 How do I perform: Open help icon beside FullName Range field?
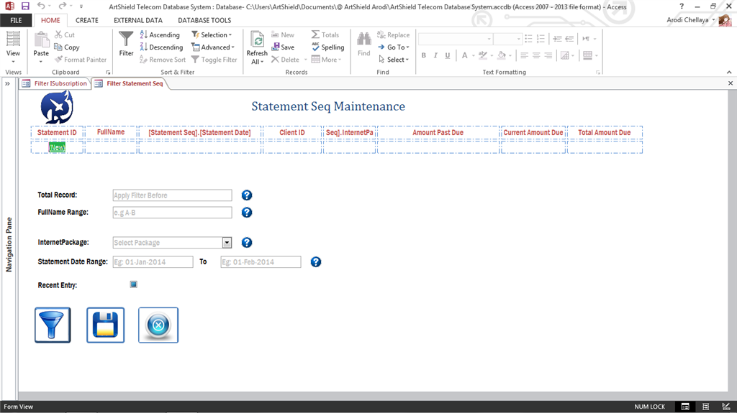tap(247, 213)
